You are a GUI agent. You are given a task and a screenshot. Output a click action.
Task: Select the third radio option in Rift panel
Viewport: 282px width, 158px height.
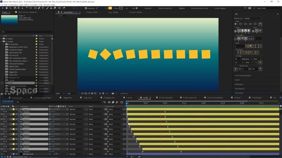pos(245,24)
